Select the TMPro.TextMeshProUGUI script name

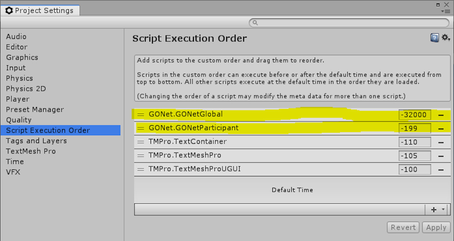(x=195, y=169)
